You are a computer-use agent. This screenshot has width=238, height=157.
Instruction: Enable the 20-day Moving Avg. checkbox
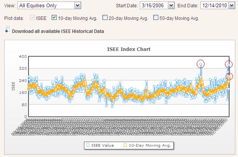click(x=105, y=18)
